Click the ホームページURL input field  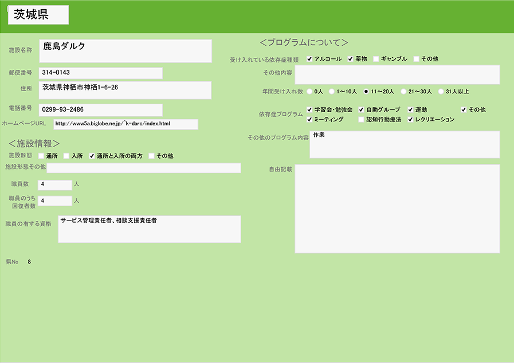tap(125, 124)
